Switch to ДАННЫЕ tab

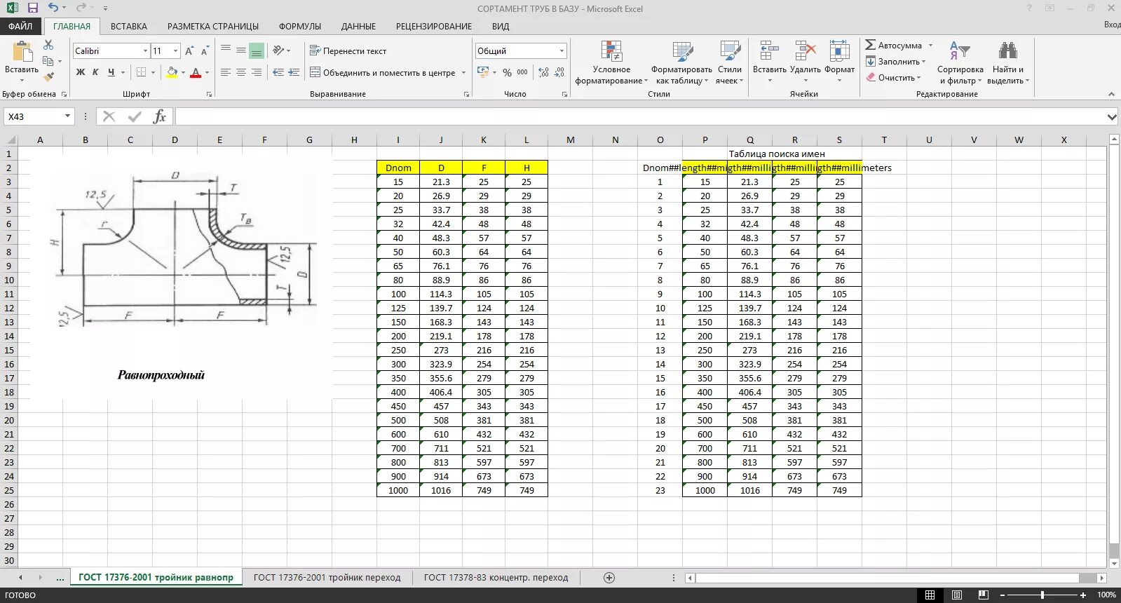pos(358,26)
